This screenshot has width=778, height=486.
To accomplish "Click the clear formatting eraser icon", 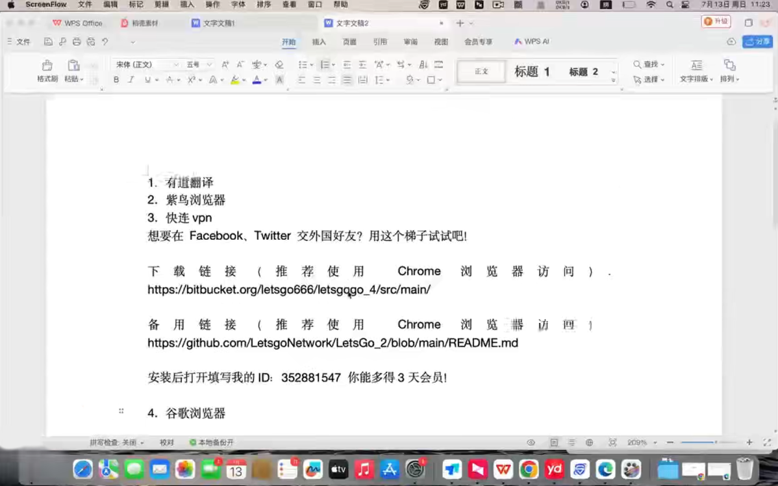I will 279,64.
